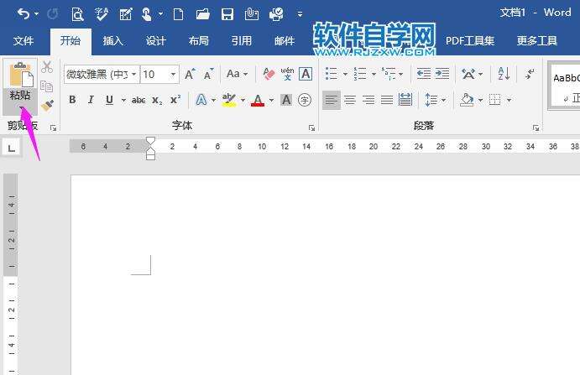Image resolution: width=580 pixels, height=375 pixels.
Task: Click the Open folder icon
Action: click(202, 14)
